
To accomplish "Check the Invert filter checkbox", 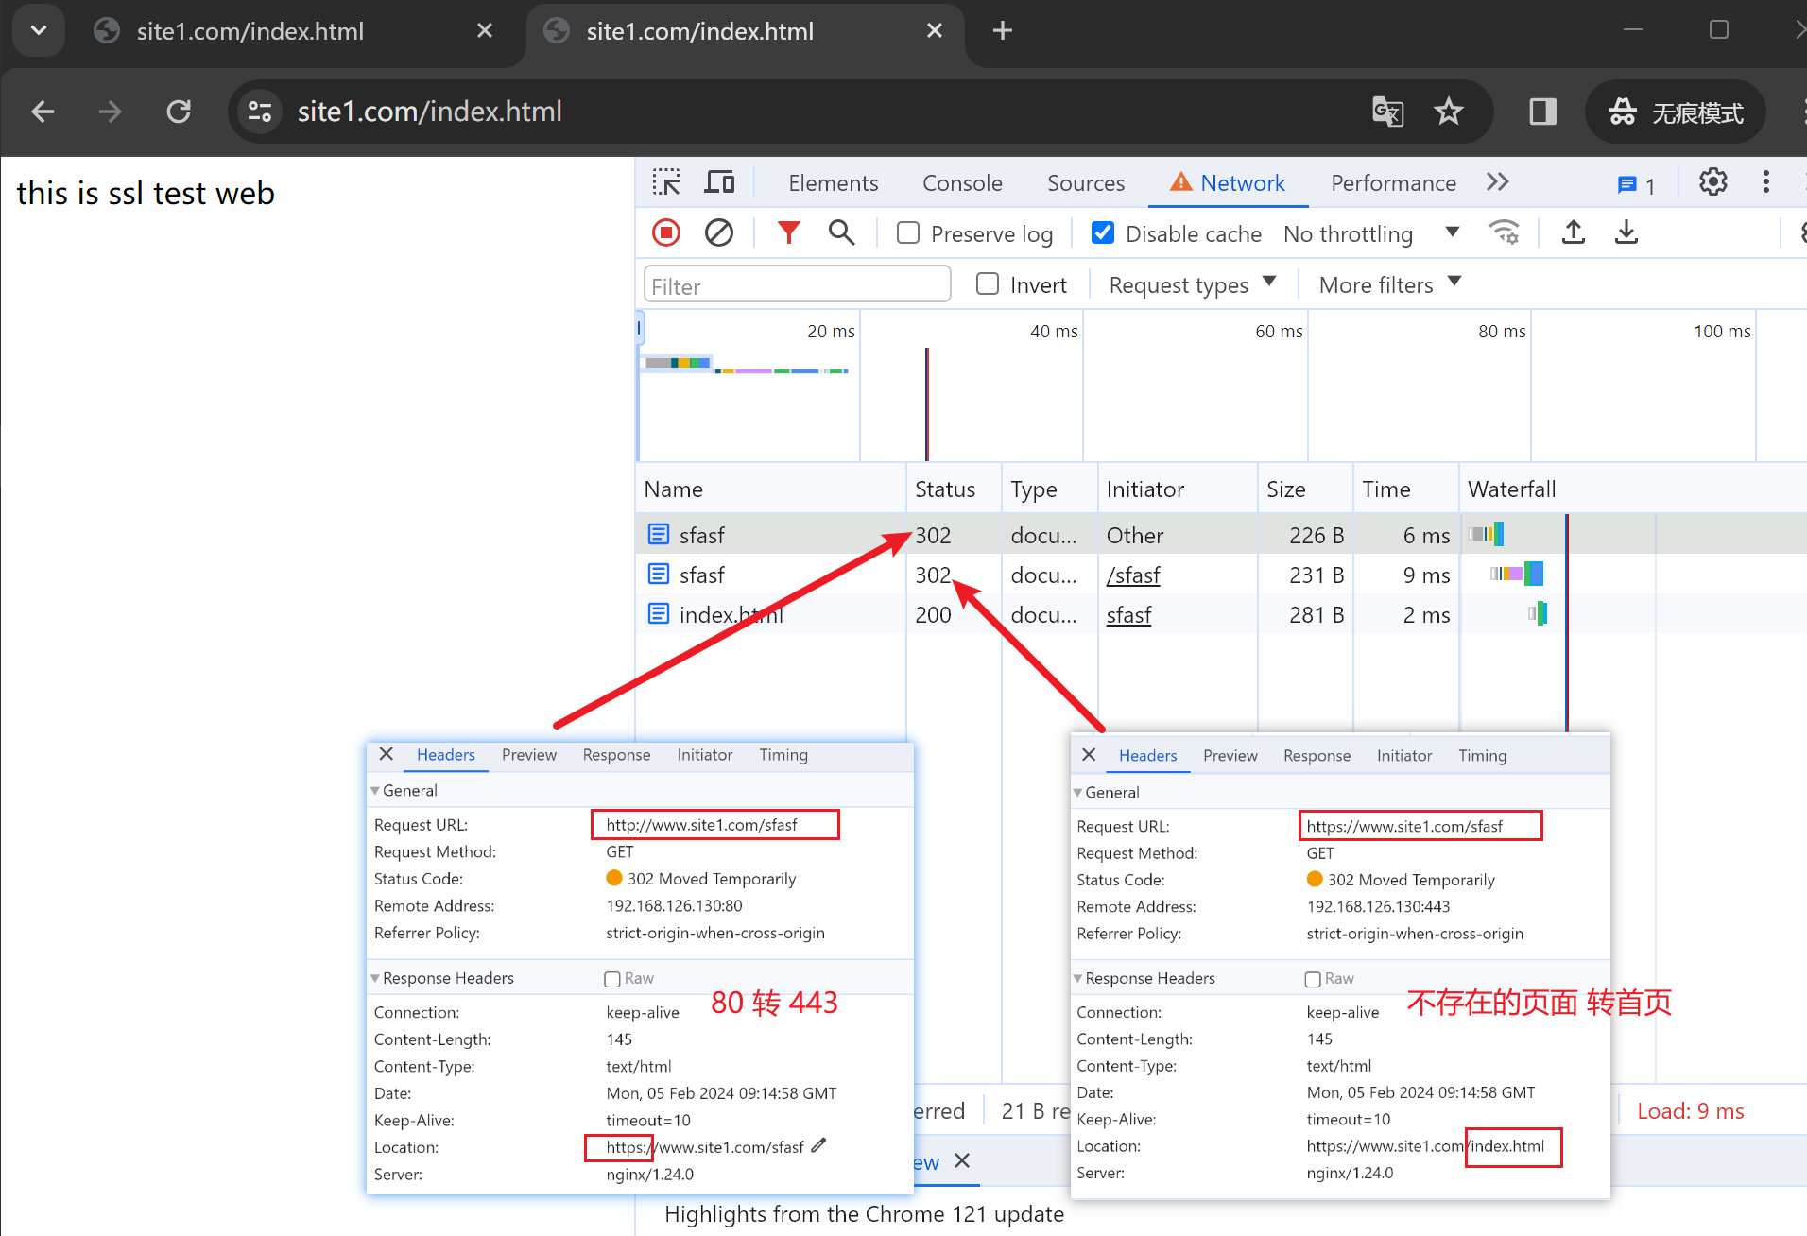I will 988,284.
